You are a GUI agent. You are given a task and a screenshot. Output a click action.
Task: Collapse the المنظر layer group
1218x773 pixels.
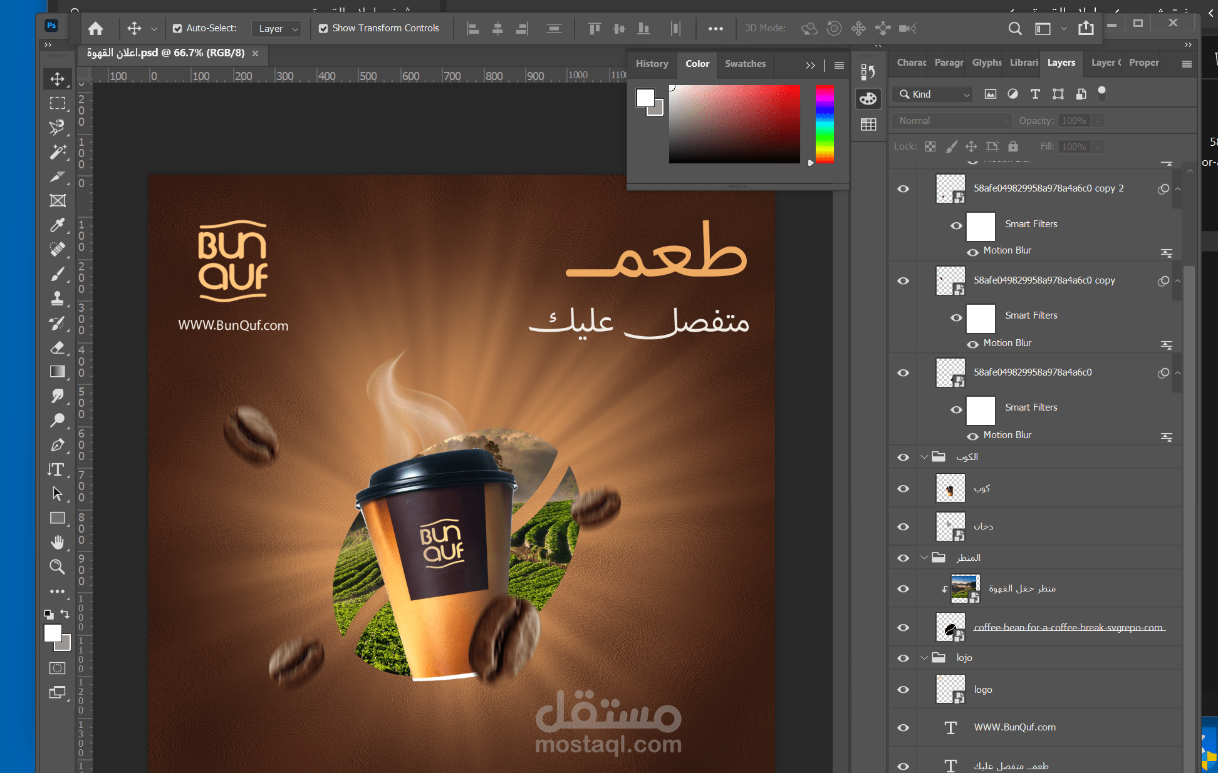point(924,558)
